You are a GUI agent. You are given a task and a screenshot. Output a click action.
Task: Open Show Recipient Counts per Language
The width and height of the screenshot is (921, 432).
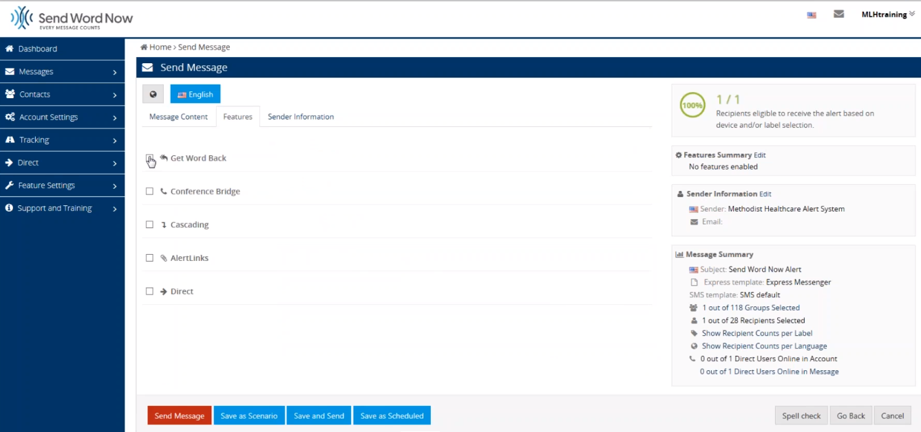[764, 346]
